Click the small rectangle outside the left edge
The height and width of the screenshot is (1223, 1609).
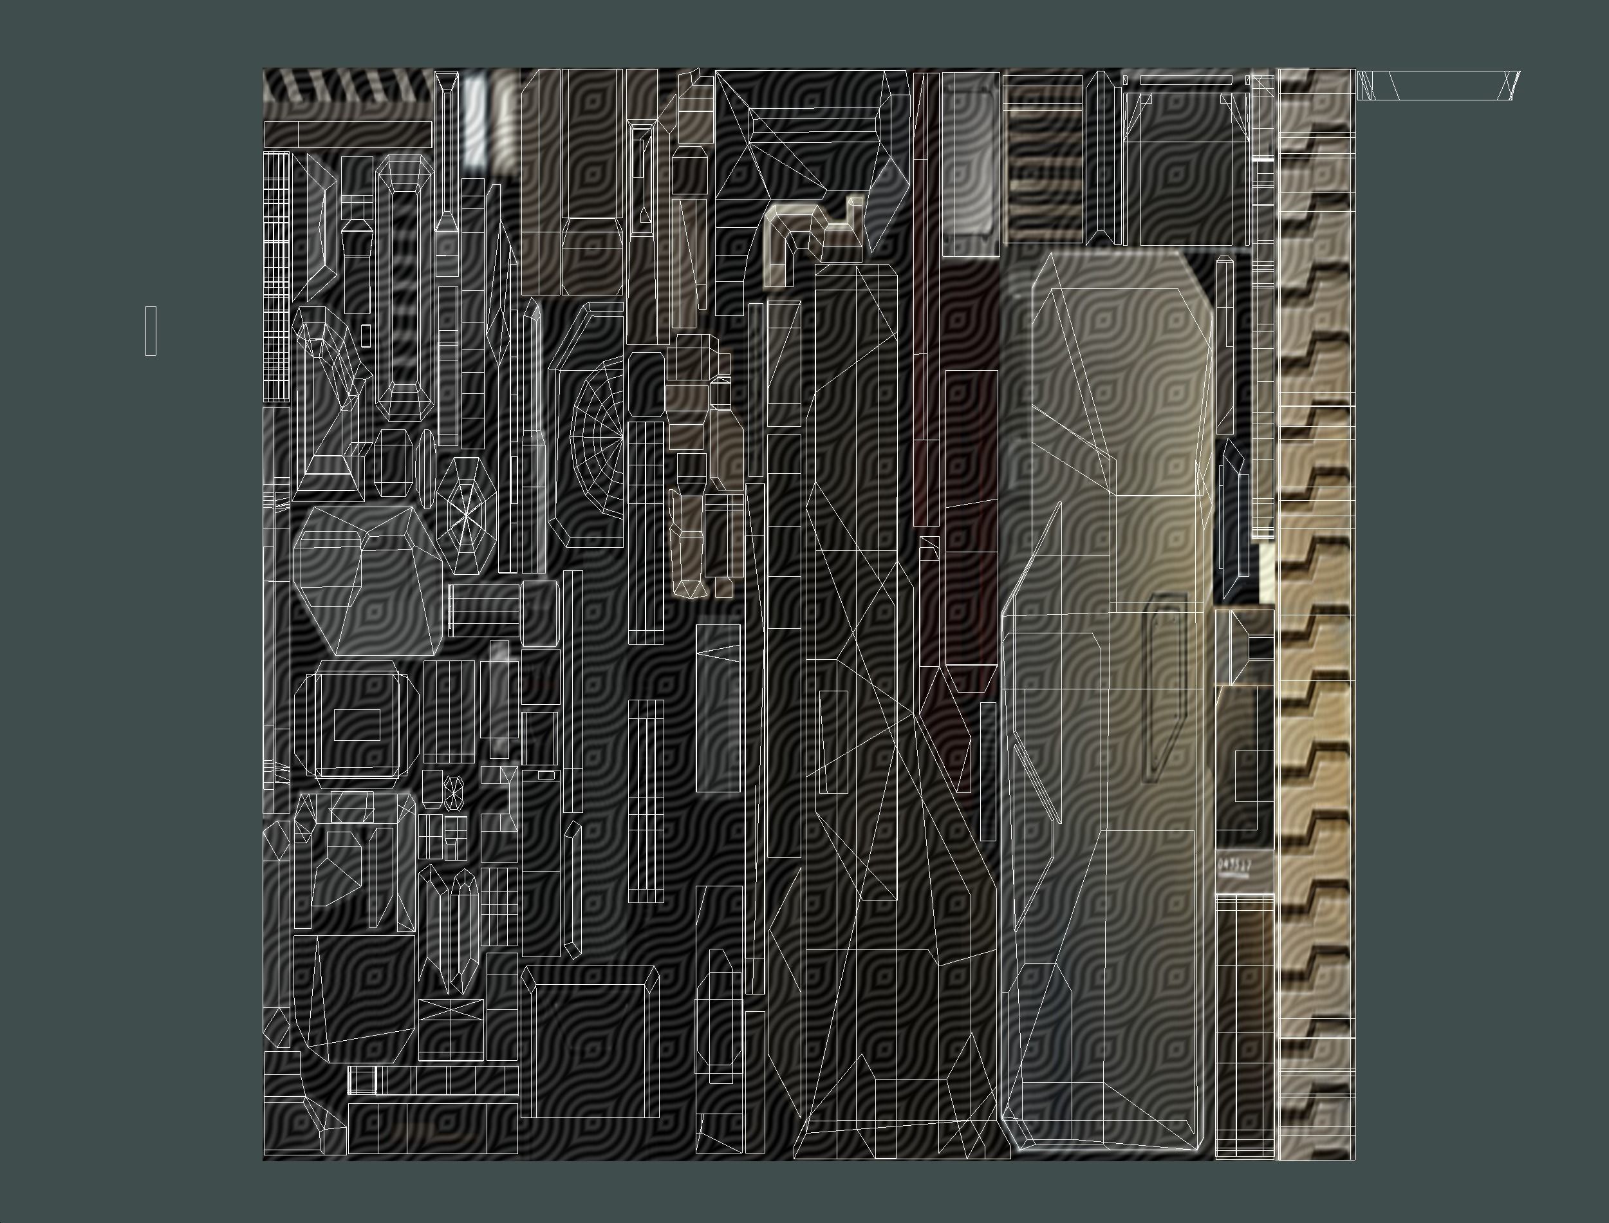pyautogui.click(x=151, y=331)
